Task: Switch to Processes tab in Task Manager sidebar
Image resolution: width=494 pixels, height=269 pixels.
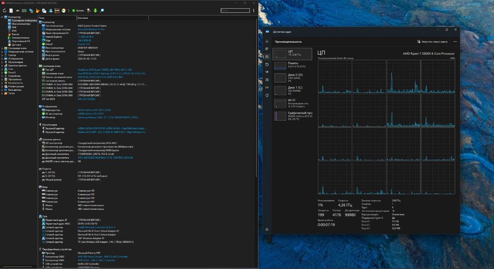Action: tap(267, 49)
